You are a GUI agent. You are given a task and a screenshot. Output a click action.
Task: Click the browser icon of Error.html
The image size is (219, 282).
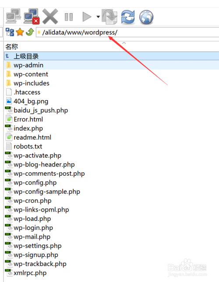tap(9, 119)
